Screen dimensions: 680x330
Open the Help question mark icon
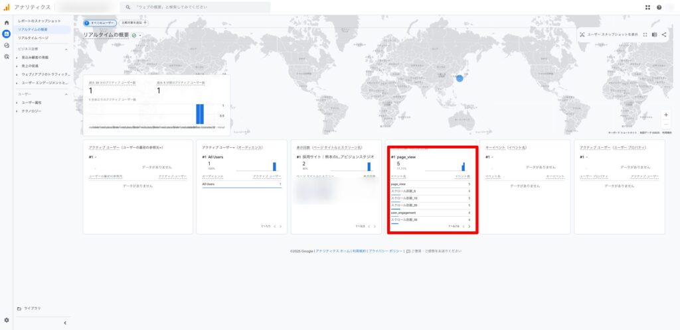click(659, 7)
